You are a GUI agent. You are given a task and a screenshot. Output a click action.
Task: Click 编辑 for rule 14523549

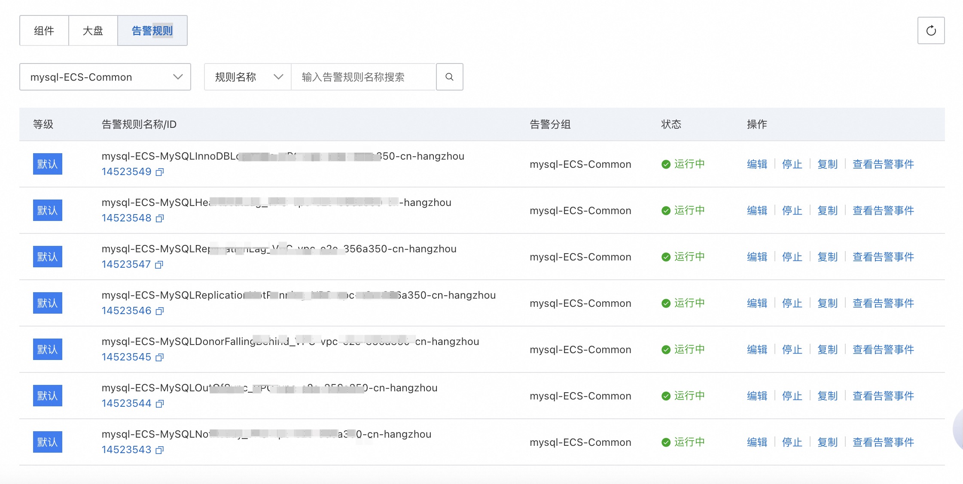(x=757, y=164)
